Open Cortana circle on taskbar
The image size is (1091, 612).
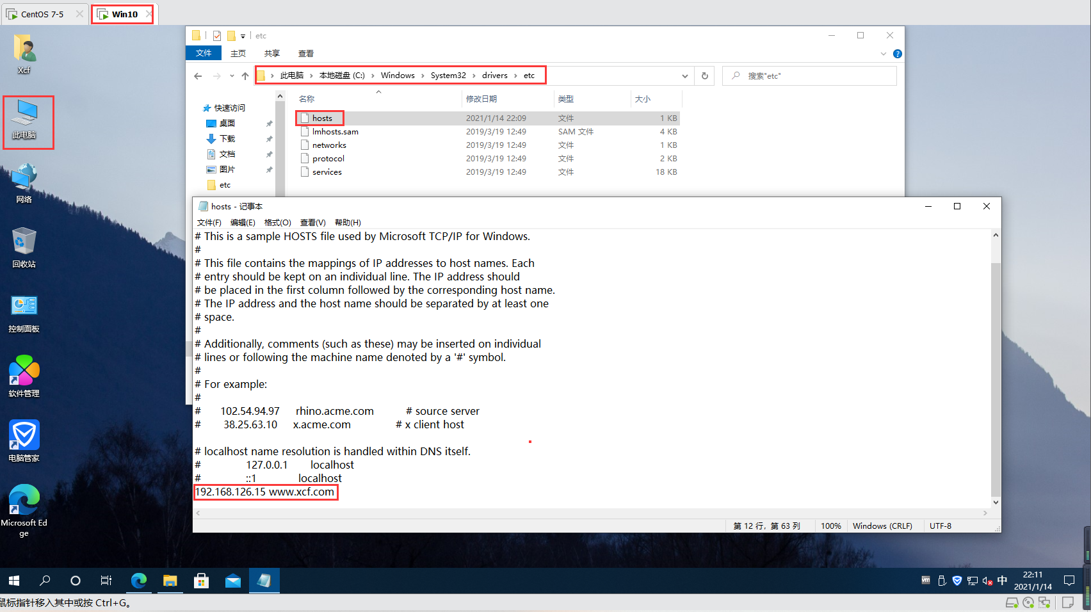pyautogui.click(x=76, y=581)
